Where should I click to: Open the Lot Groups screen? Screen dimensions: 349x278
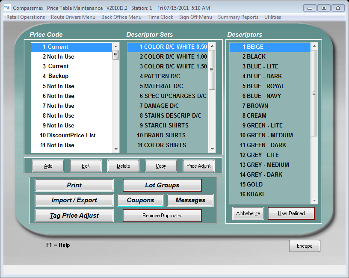pos(162,185)
